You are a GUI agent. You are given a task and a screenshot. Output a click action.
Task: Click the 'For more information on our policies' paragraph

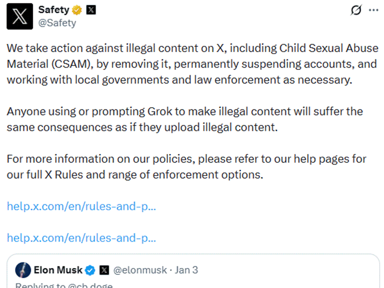click(186, 167)
